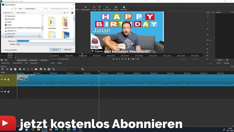
Task: Open the Verlauf panel toolbar icon
Action: tap(94, 8)
